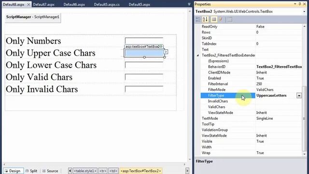
Task: Select the tr tag breadcrumb
Action: coord(103,171)
